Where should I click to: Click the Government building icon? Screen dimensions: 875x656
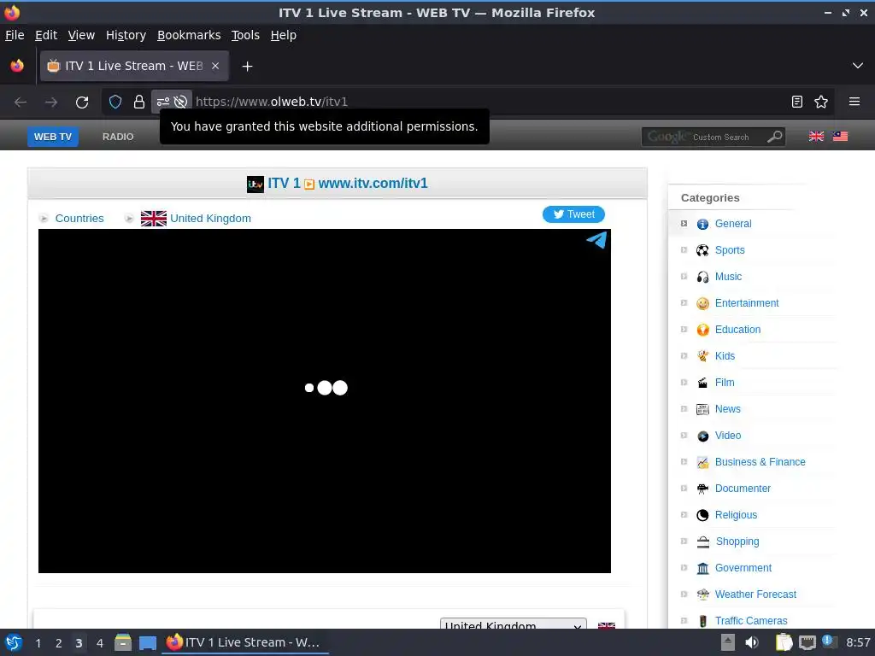coord(702,568)
